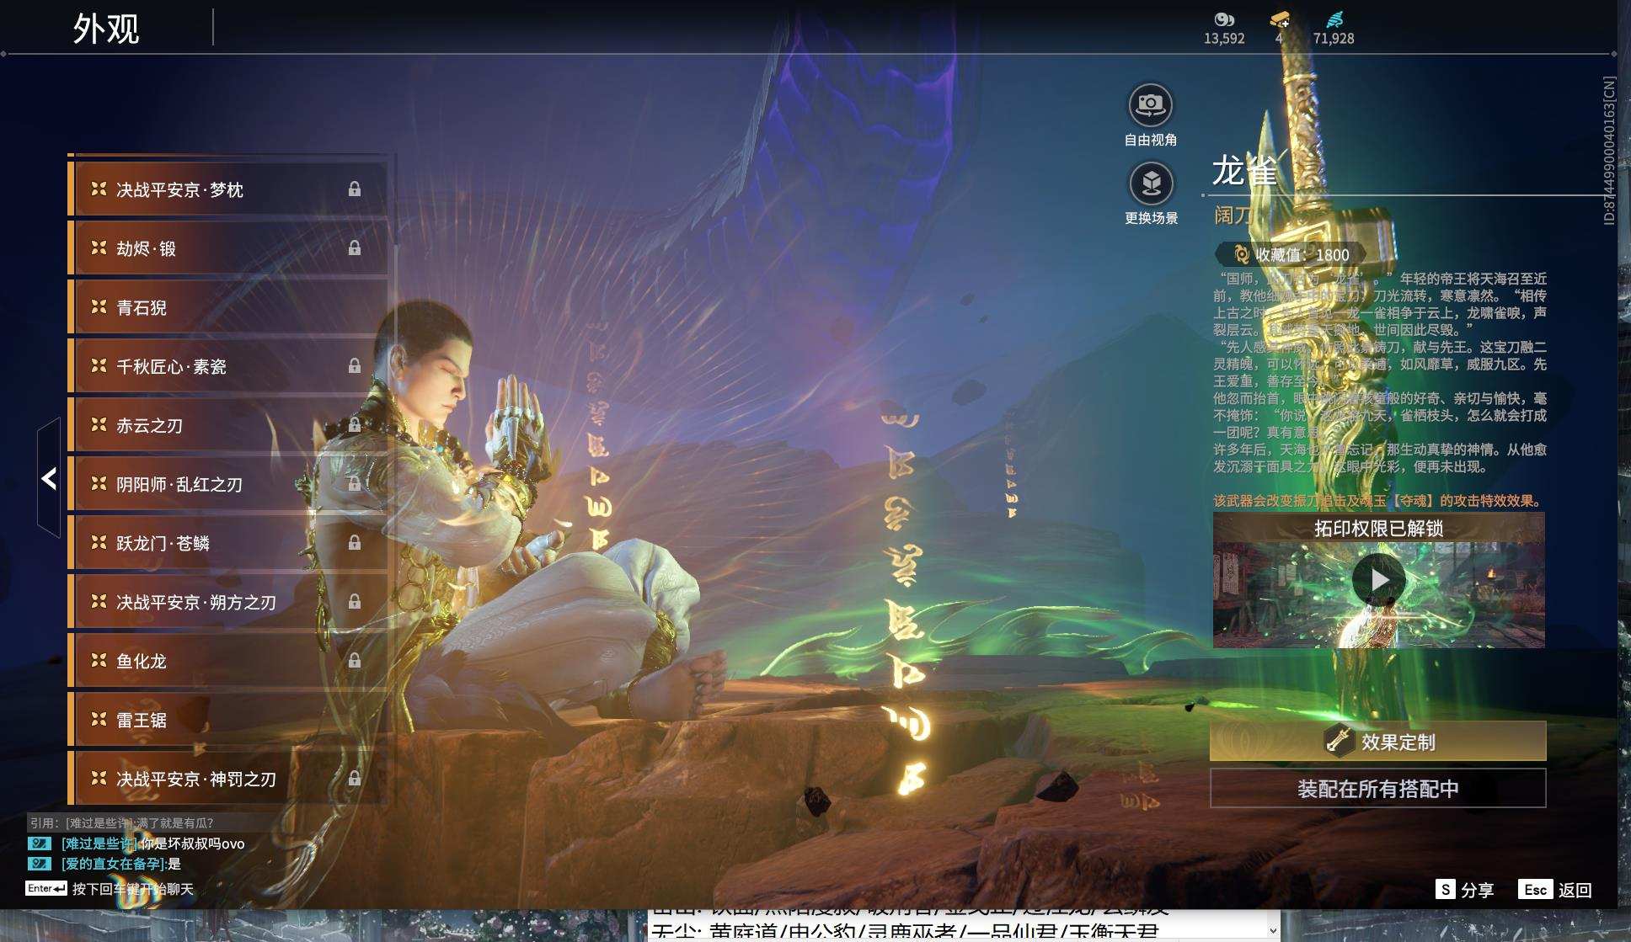Viewport: 1631px width, 942px height.
Task: Click the silver coin currency icon showing 13,592
Action: tap(1224, 19)
